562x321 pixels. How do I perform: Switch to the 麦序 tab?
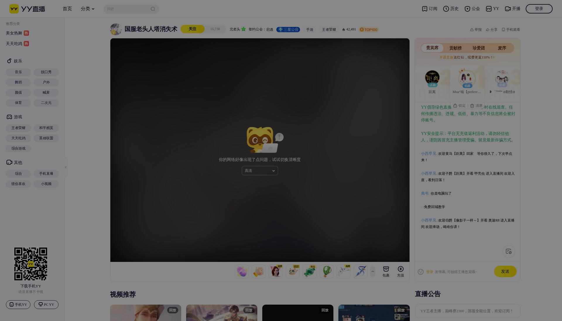[502, 48]
